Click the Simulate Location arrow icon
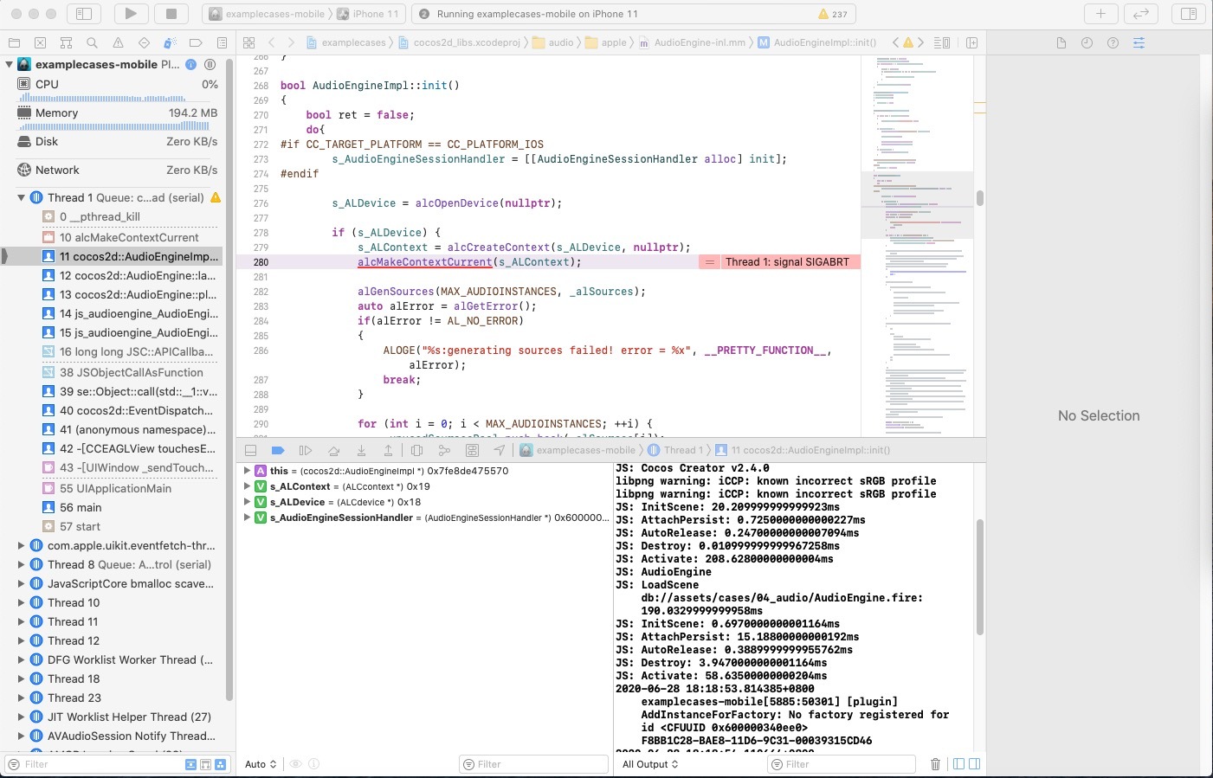The width and height of the screenshot is (1213, 778). (x=500, y=450)
